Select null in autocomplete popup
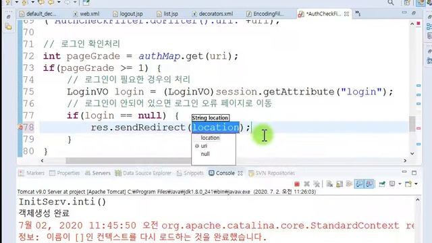This screenshot has width=432, height=243. pyautogui.click(x=205, y=154)
